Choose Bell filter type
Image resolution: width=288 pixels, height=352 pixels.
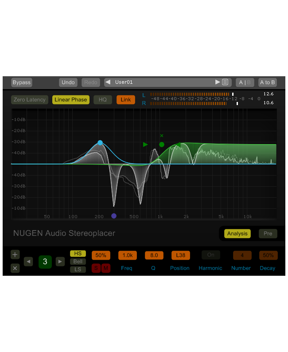click(x=78, y=262)
